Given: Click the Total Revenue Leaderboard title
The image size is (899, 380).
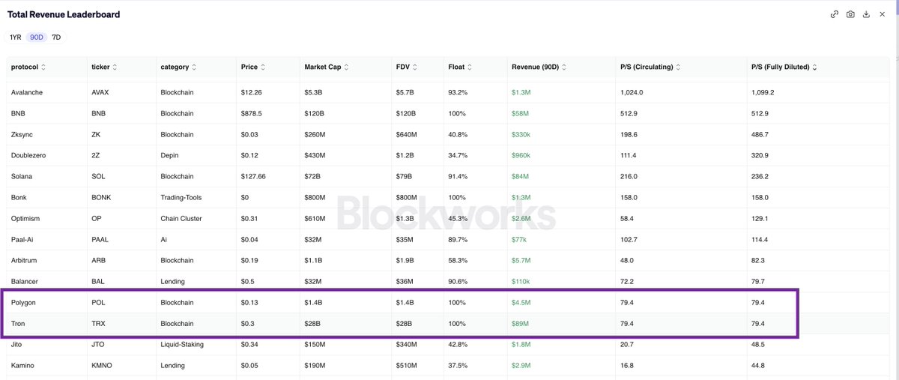Looking at the screenshot, I should (64, 14).
